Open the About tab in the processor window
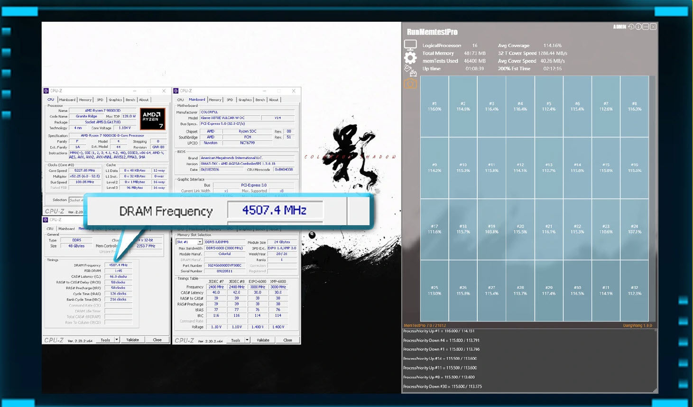The image size is (693, 407). [x=144, y=100]
